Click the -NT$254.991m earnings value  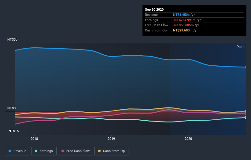tap(184, 20)
